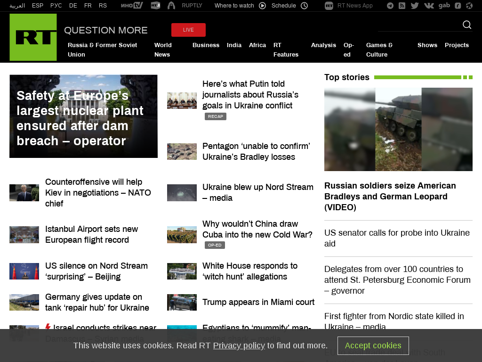
Task: Open the Telegram icon
Action: tap(390, 6)
